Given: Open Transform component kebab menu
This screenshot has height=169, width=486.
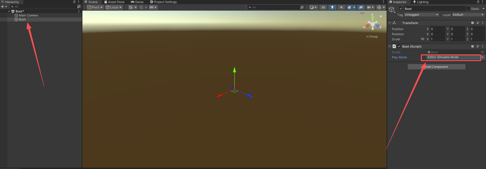Looking at the screenshot, I should click(x=483, y=23).
